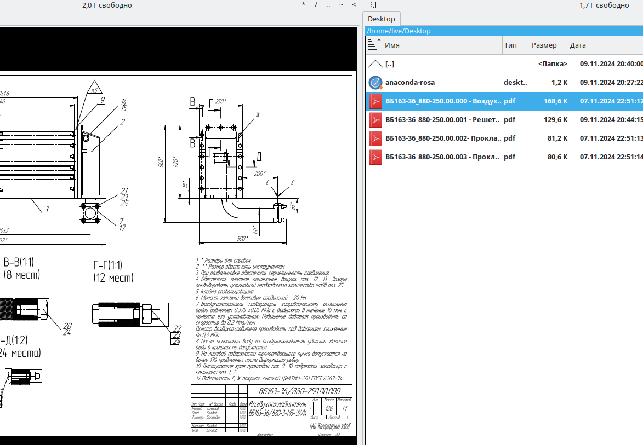Screen dimensions: 643x445
Task: Click the anaconda-rosa application icon
Action: 375,83
